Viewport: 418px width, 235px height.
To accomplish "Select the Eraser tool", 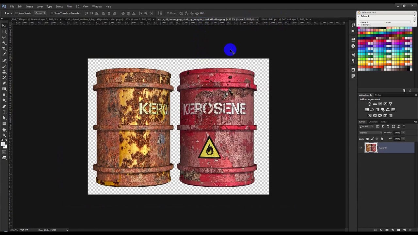I will (x=4, y=83).
